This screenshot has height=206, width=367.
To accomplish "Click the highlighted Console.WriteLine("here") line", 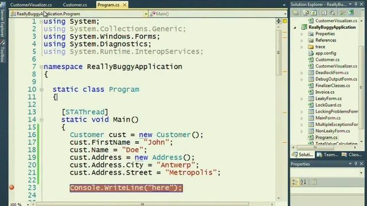I will click(126, 188).
